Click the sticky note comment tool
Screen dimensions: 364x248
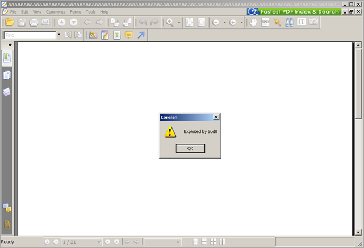pyautogui.click(x=129, y=35)
